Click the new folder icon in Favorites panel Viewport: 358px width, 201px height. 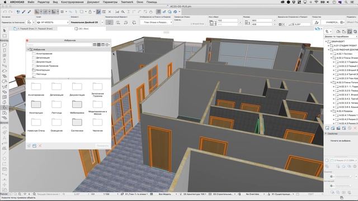[35, 146]
